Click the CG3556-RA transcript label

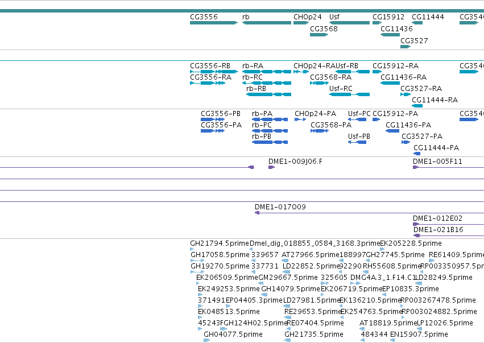coord(211,77)
